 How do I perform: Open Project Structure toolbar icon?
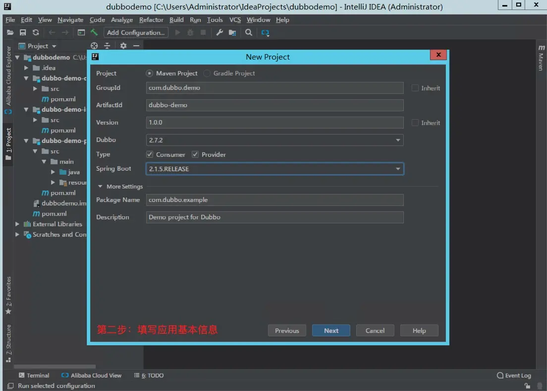pyautogui.click(x=232, y=32)
